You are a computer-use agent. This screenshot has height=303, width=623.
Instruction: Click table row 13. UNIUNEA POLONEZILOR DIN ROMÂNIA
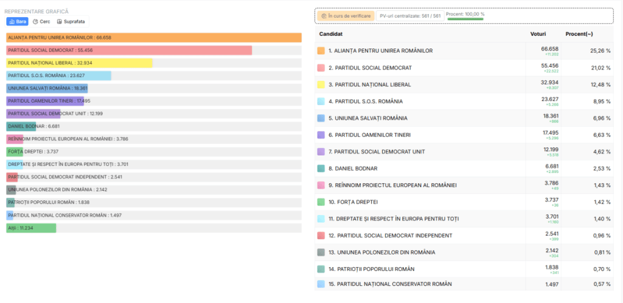464,252
